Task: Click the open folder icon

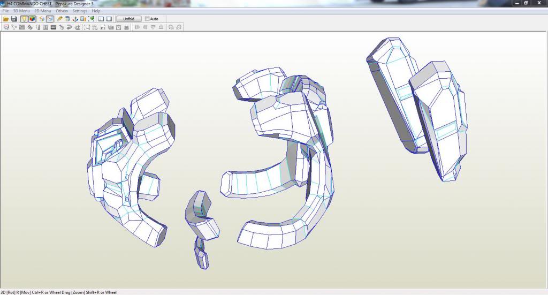Action: coord(5,19)
